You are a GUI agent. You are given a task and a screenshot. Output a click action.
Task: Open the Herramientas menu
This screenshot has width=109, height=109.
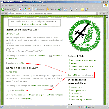34,5
